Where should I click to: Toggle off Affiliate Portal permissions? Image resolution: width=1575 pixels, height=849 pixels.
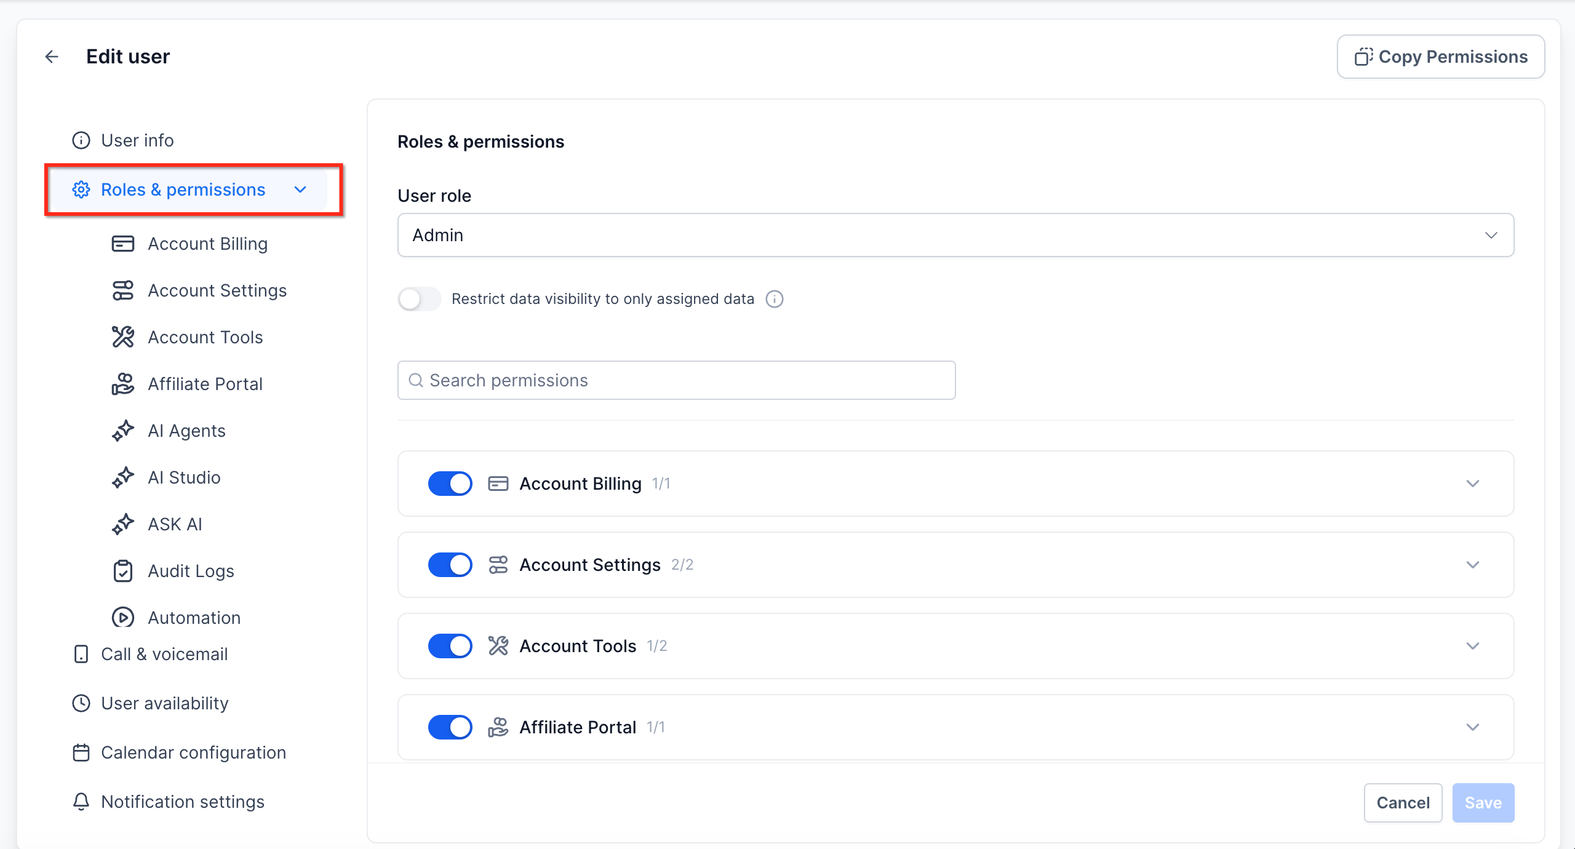tap(450, 727)
